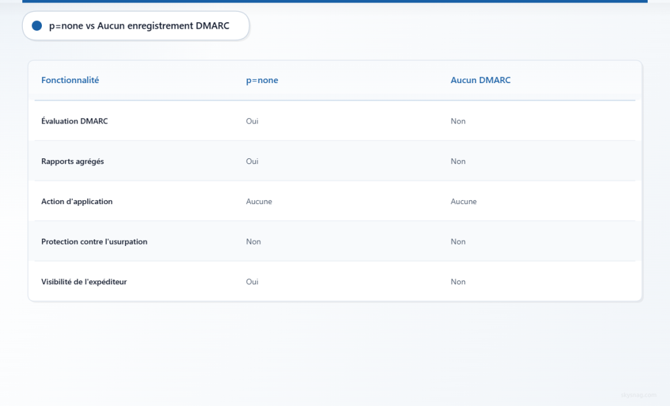Click 'Oui' in the Rapports agrégés row
The height and width of the screenshot is (406, 670).
click(x=252, y=161)
